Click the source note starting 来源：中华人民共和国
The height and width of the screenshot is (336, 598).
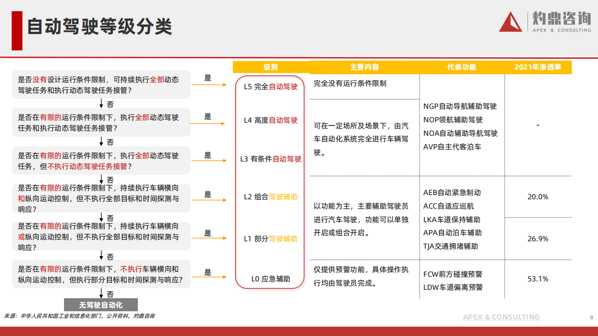[79, 316]
